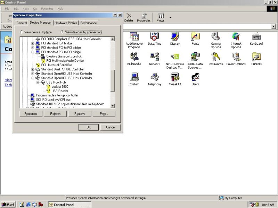Open the Internet Options icon

236,37
